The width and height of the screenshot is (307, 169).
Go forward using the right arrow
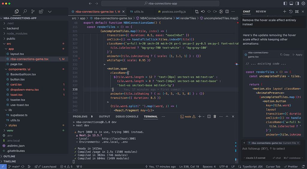(96, 4)
